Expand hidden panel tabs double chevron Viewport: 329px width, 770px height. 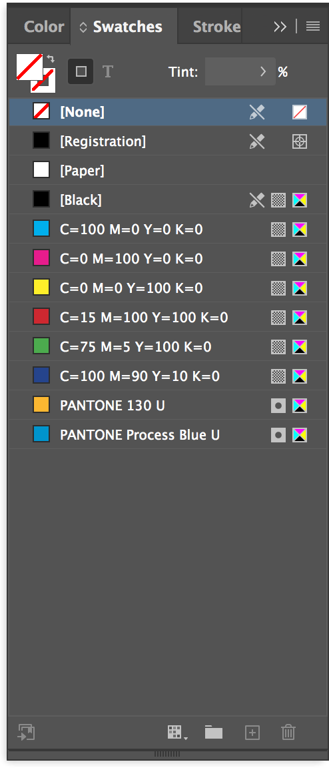point(280,27)
